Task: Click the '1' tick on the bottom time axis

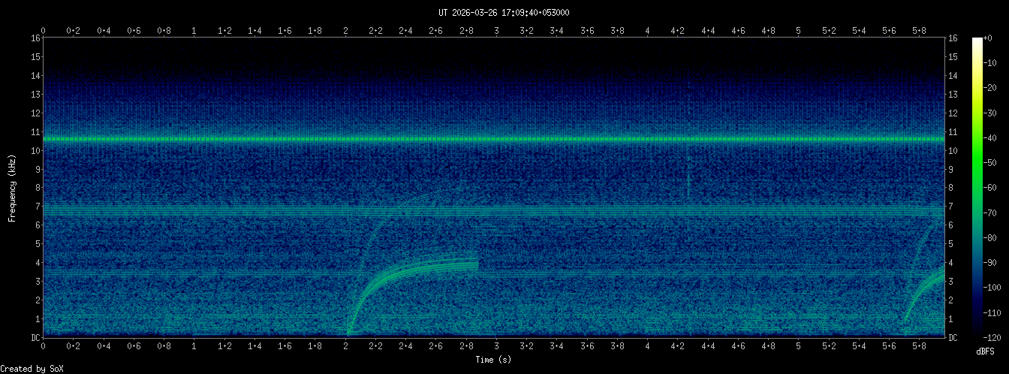Action: click(x=194, y=346)
